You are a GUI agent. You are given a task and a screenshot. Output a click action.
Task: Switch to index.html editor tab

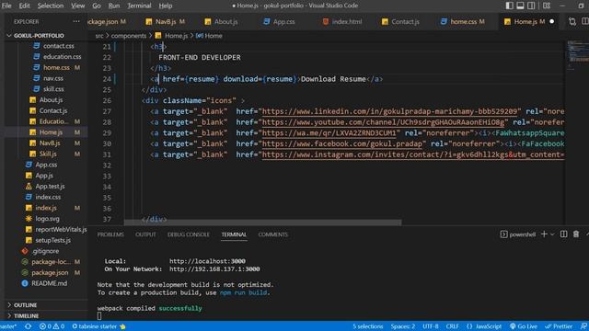click(342, 22)
